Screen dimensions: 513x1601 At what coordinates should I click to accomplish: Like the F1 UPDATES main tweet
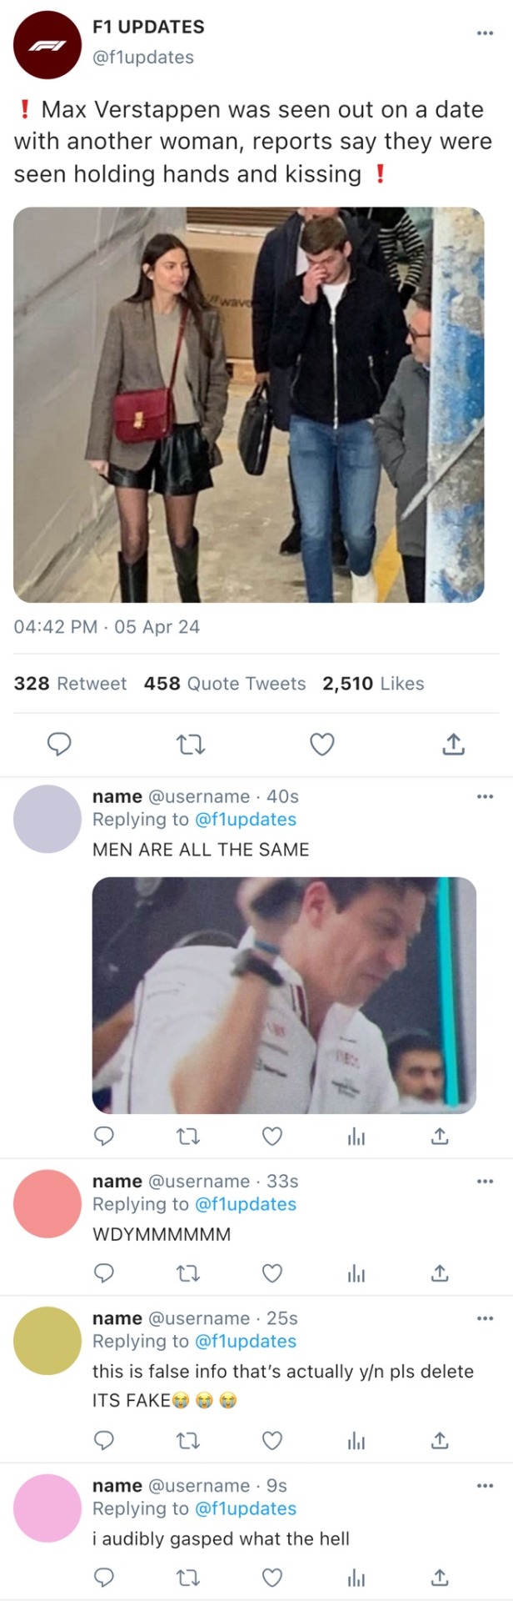pos(322,744)
